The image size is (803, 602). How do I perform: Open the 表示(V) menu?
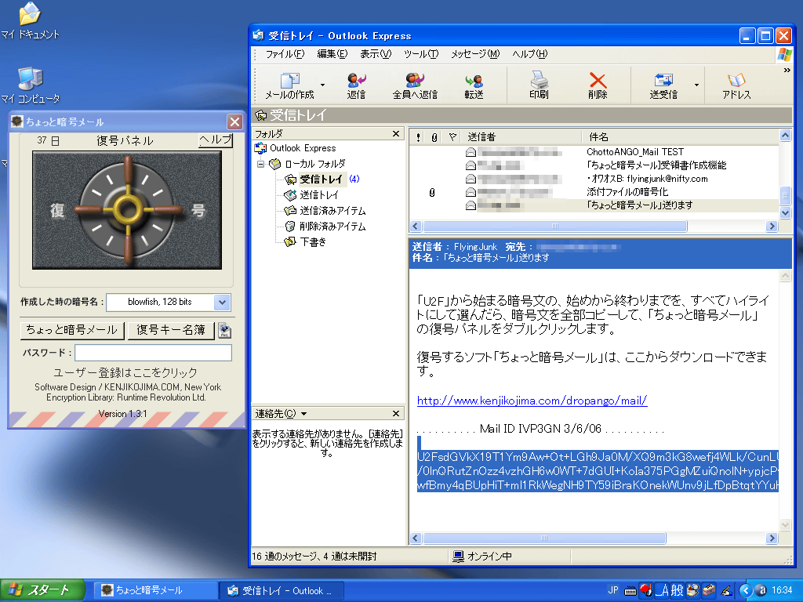point(376,54)
